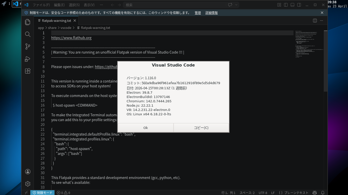Change the language mode from プレーンテキスト

(x=296, y=193)
